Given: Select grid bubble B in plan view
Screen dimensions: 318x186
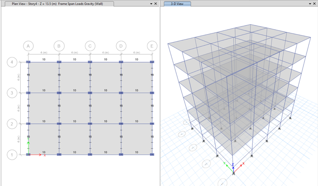Looking at the screenshot, I should click(x=59, y=46).
